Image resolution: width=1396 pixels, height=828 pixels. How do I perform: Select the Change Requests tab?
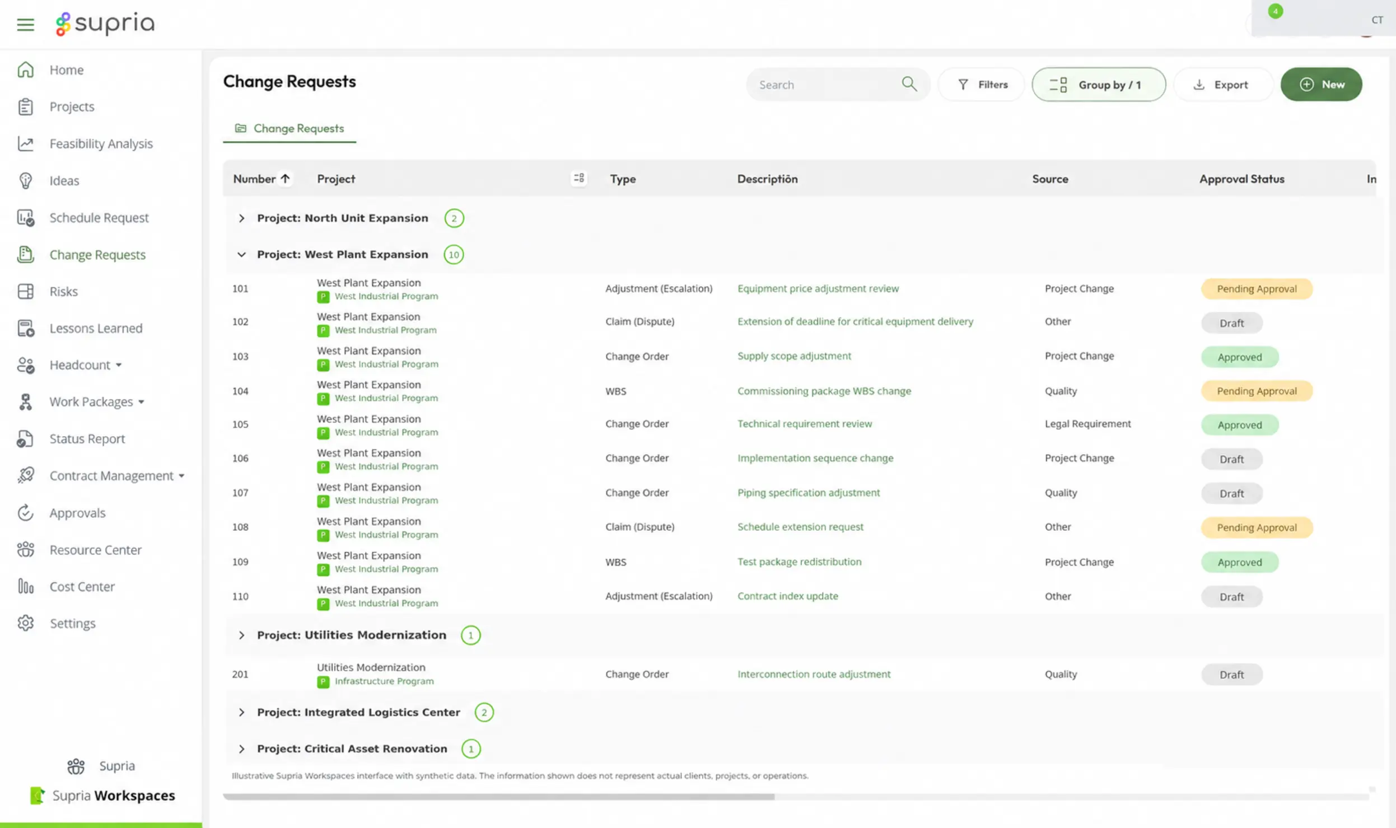(290, 128)
